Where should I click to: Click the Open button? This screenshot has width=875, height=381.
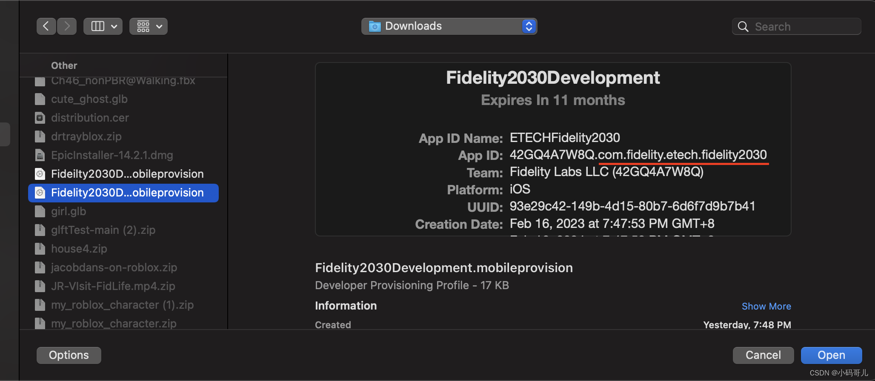pyautogui.click(x=831, y=355)
